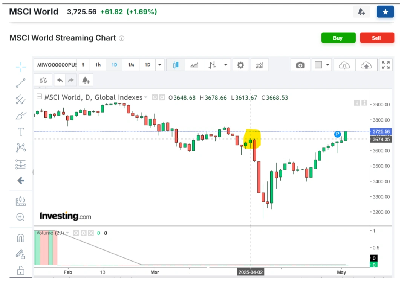Toggle fullscreen chart mode
The height and width of the screenshot is (286, 407).
[386, 65]
